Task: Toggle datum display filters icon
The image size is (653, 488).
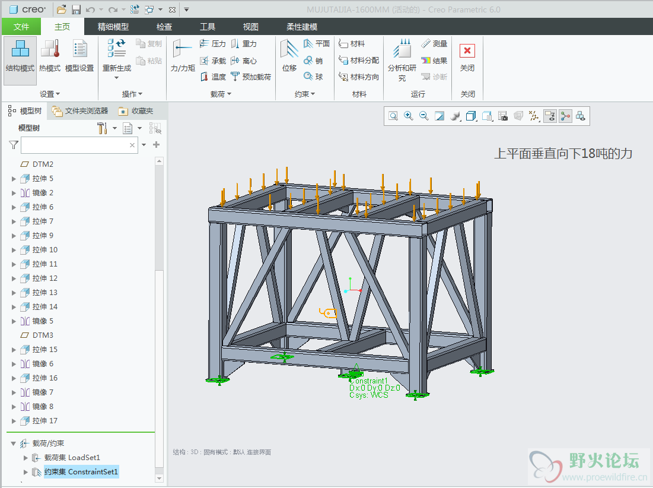Action: click(x=534, y=116)
